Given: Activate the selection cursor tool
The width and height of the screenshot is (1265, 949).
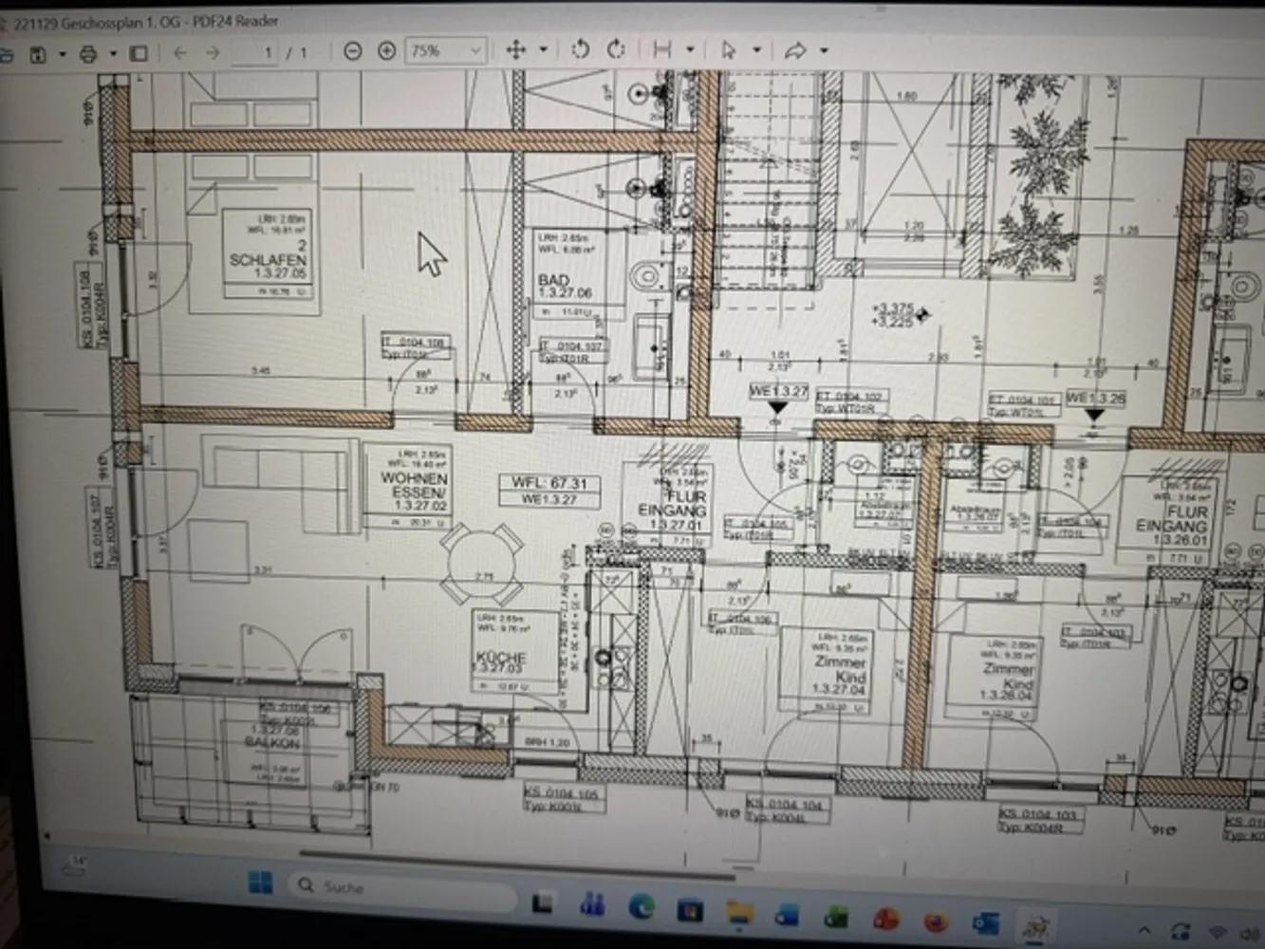Looking at the screenshot, I should (729, 50).
